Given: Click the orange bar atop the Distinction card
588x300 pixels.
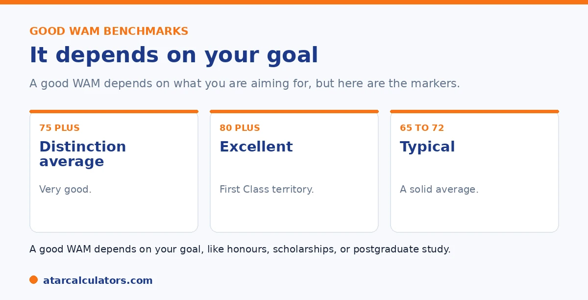Looking at the screenshot, I should pos(114,111).
